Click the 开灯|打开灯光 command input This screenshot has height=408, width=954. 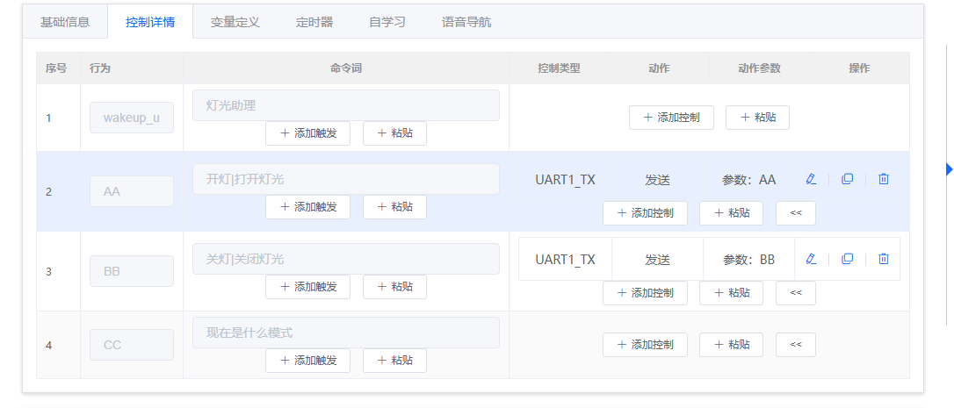tap(345, 179)
